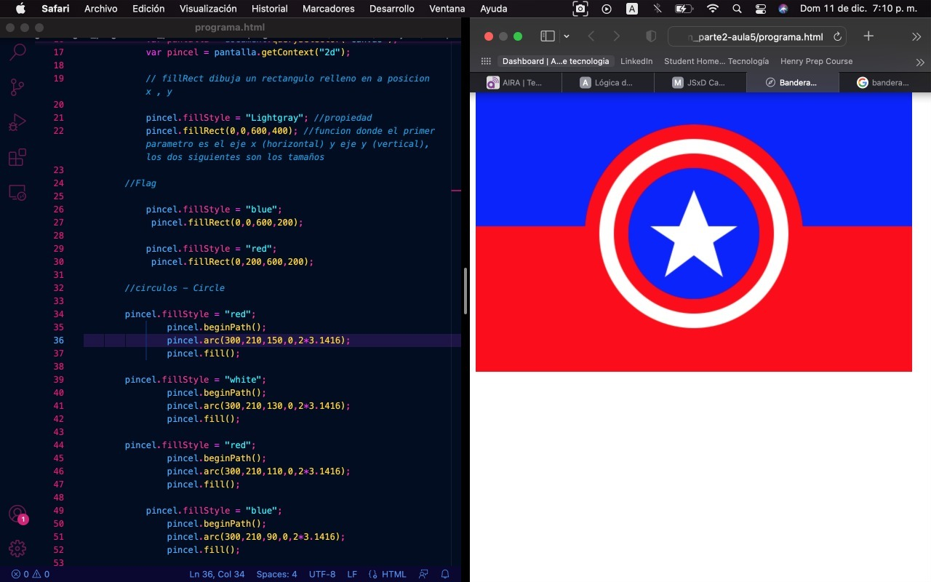Open a new Safari tab
The width and height of the screenshot is (931, 582).
[x=868, y=36]
